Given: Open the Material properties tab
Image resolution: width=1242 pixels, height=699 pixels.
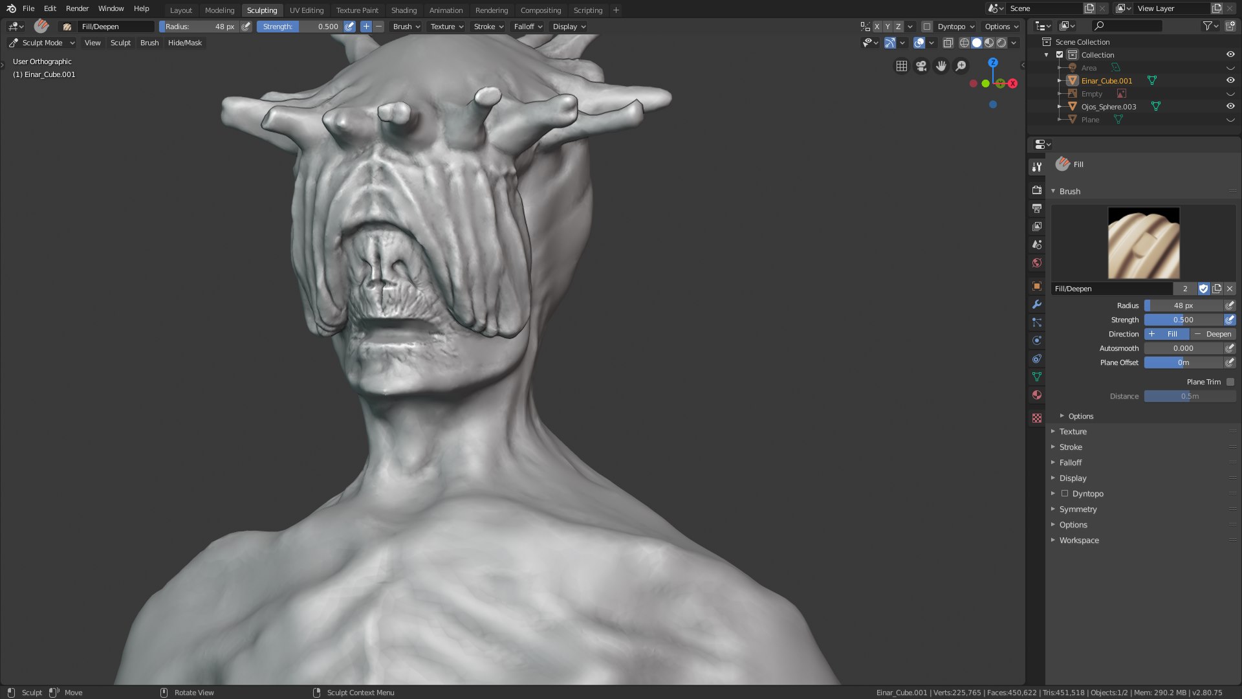Looking at the screenshot, I should pyautogui.click(x=1037, y=395).
